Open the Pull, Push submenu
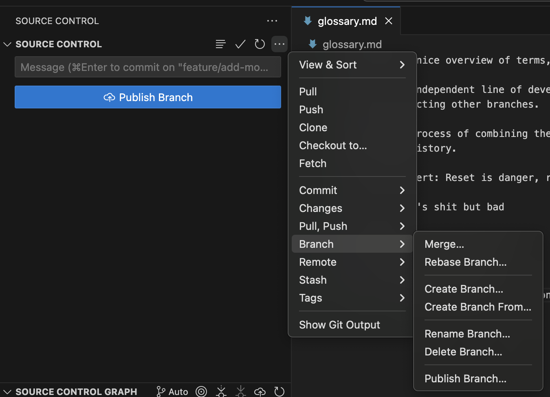The width and height of the screenshot is (550, 397). tap(352, 226)
